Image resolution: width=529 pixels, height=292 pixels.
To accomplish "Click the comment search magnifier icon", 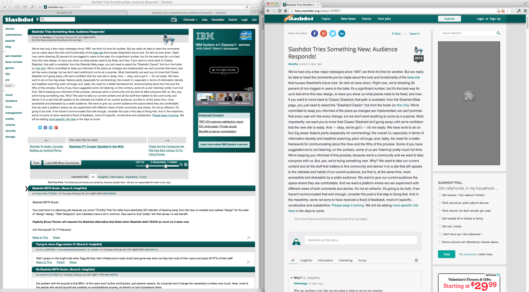I will tap(181, 165).
